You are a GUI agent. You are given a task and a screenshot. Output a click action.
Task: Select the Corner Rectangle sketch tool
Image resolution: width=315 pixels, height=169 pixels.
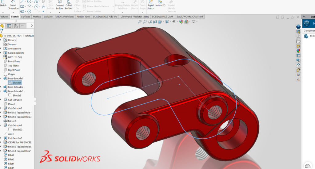click(x=22, y=6)
